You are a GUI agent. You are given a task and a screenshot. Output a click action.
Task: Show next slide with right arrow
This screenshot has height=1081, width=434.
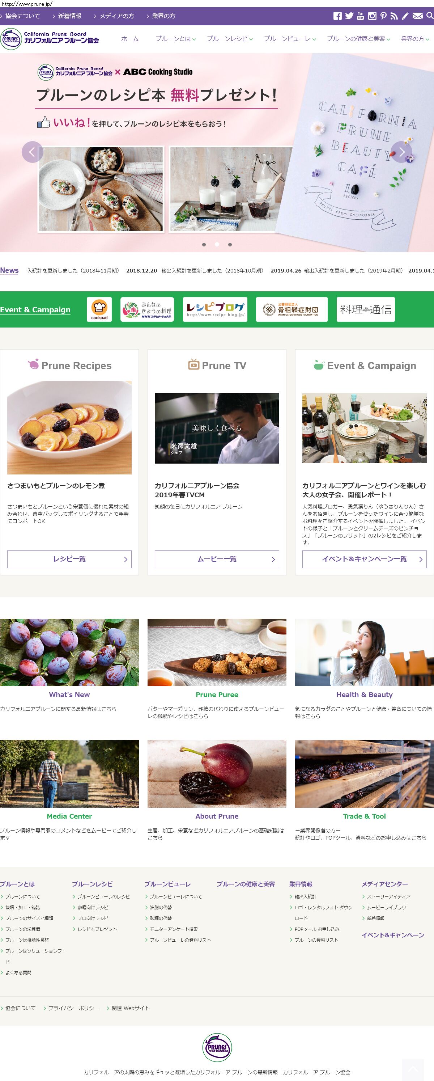401,152
